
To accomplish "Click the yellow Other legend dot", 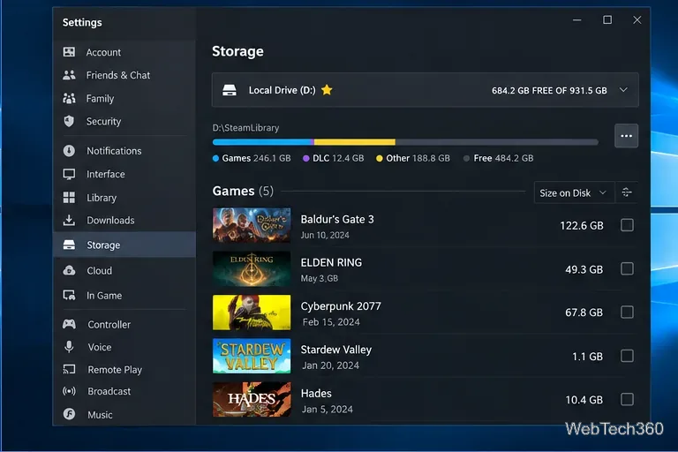I will click(x=380, y=158).
